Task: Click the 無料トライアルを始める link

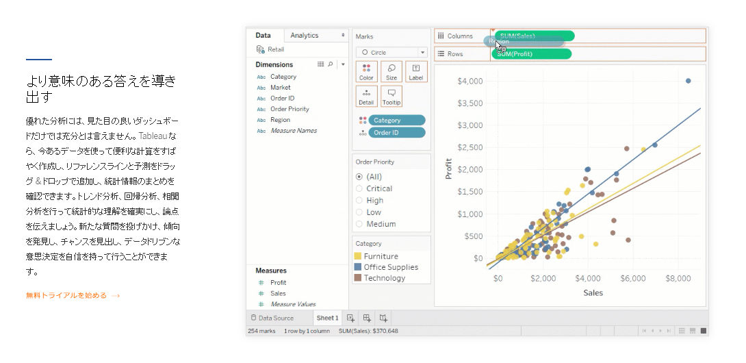Action: click(x=73, y=295)
